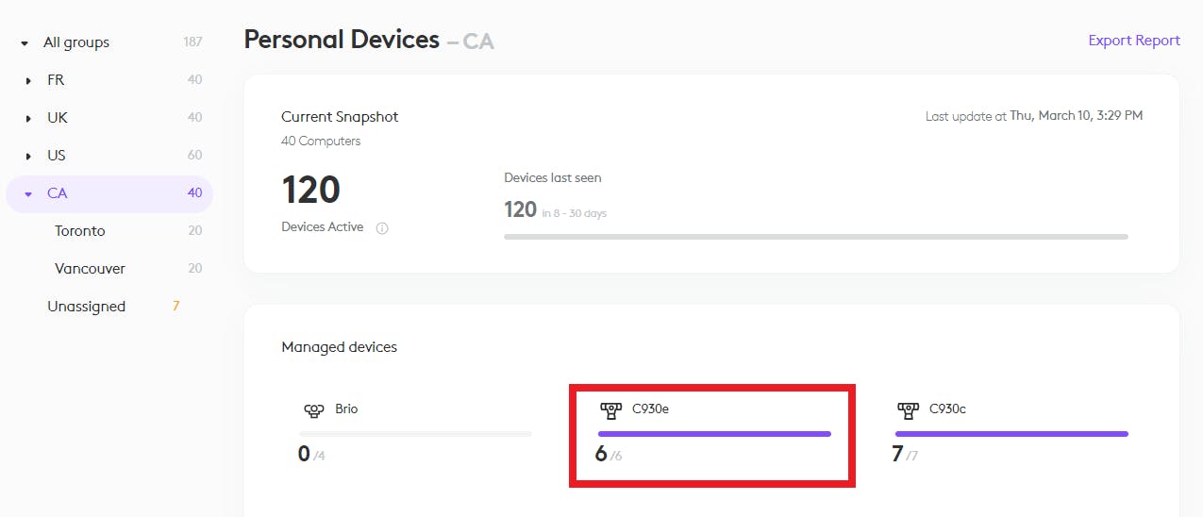Viewport: 1203px width, 517px height.
Task: Click the Brio empty progress bar
Action: [415, 434]
